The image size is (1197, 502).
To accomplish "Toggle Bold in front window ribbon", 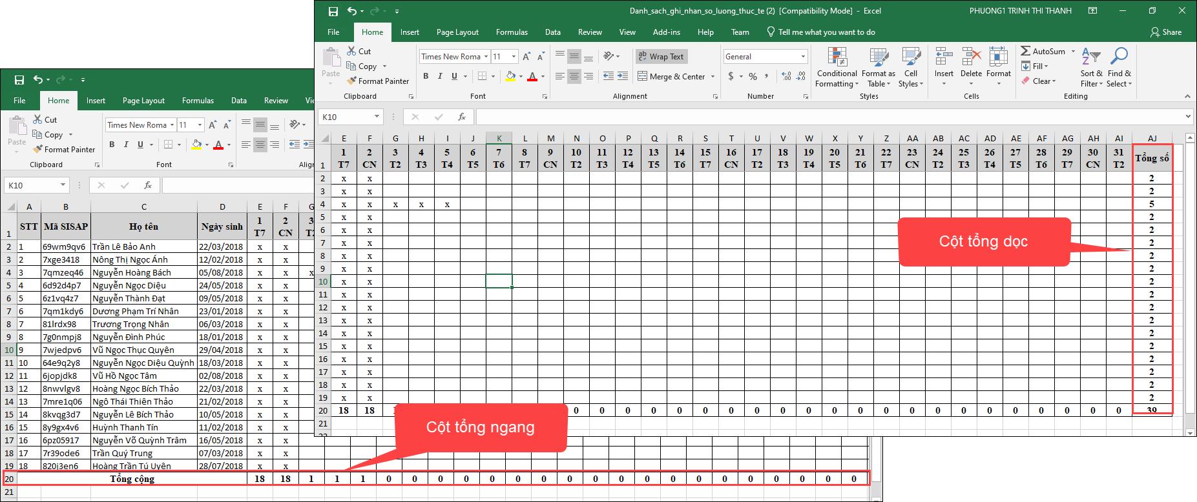I will 426,76.
